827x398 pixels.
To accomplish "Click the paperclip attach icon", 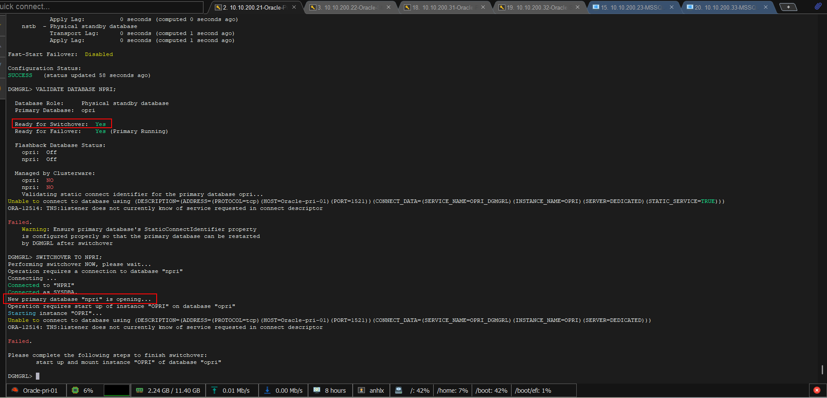I will 818,7.
